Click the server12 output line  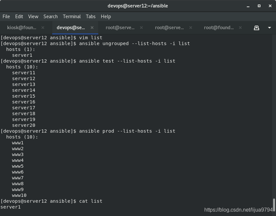click(24, 78)
